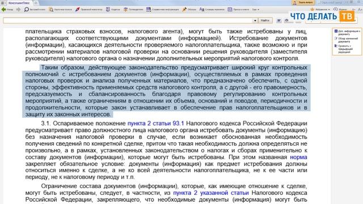Open Справочная информация
This screenshot has height=204, width=363.
pos(163,10)
